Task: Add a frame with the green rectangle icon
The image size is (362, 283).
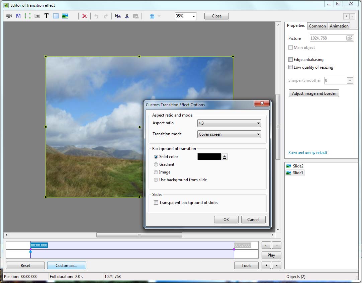Action: click(28, 16)
